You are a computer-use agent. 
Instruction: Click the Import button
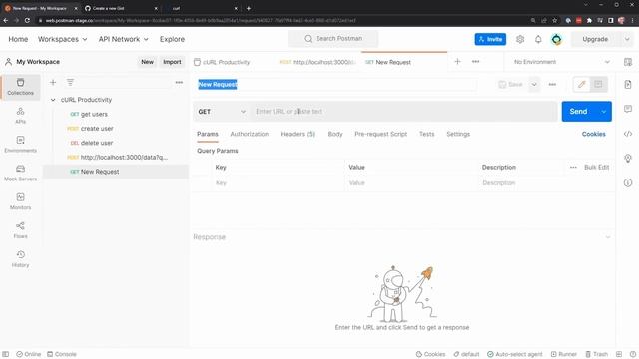[x=172, y=62]
